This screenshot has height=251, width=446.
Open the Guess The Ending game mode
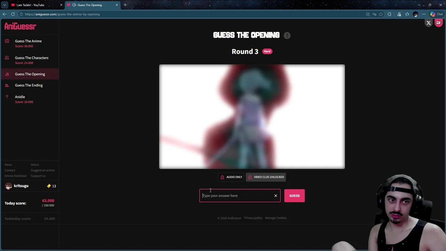29,85
